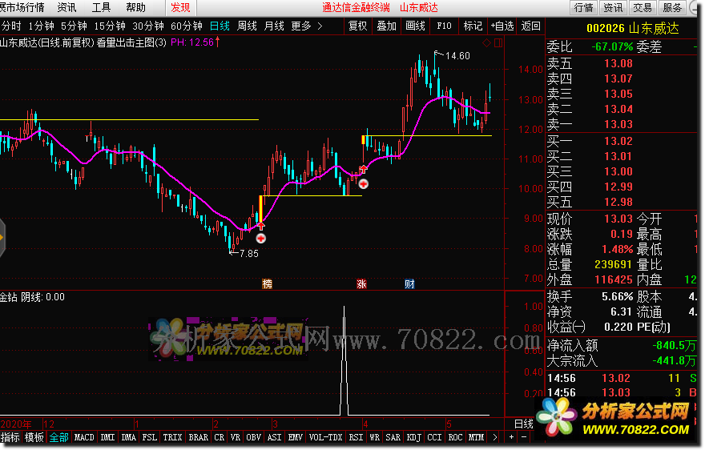The height and width of the screenshot is (450, 705).
Task: Select the 月线 monthly period
Action: point(274,26)
